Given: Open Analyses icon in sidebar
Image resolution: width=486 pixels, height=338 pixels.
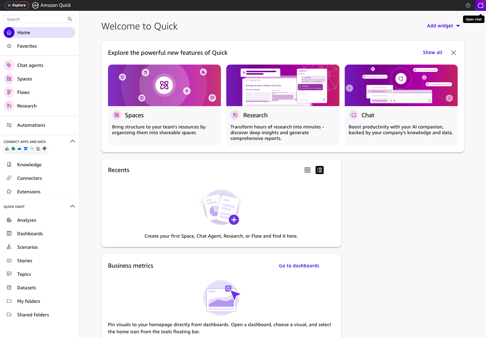Looking at the screenshot, I should [9, 220].
